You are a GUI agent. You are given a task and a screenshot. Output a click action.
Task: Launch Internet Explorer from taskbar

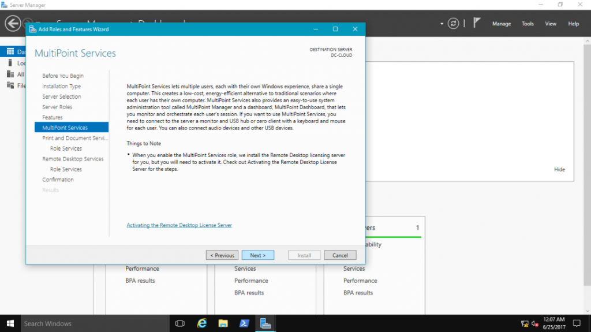(202, 324)
